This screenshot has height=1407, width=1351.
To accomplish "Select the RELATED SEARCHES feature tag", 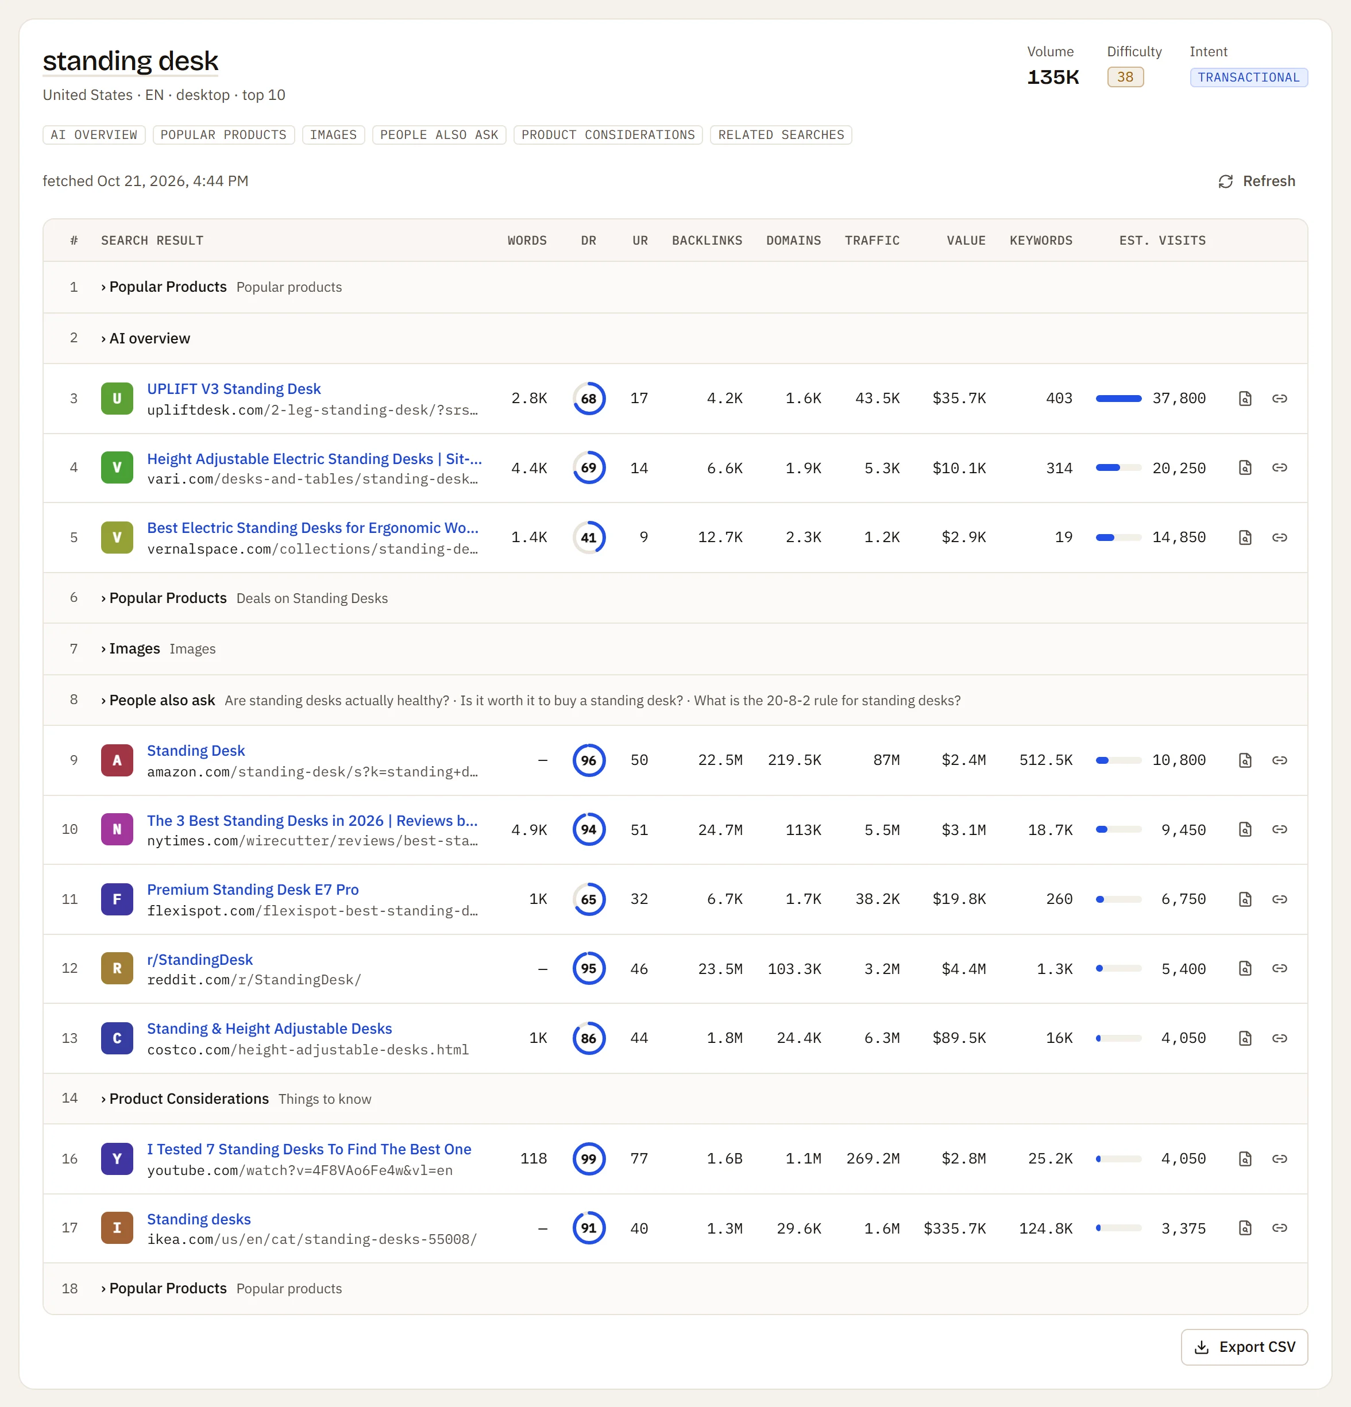I will point(781,135).
